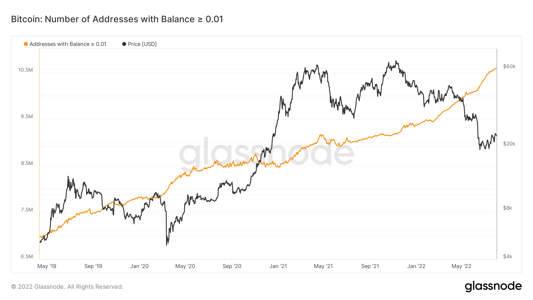The width and height of the screenshot is (533, 300).
Task: Select the May '22 x-axis label
Action: tap(461, 266)
